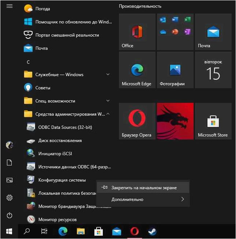Viewport: 236px width, 239px height.
Task: Open OneDrive in the Office apps tile
Action: point(163,32)
